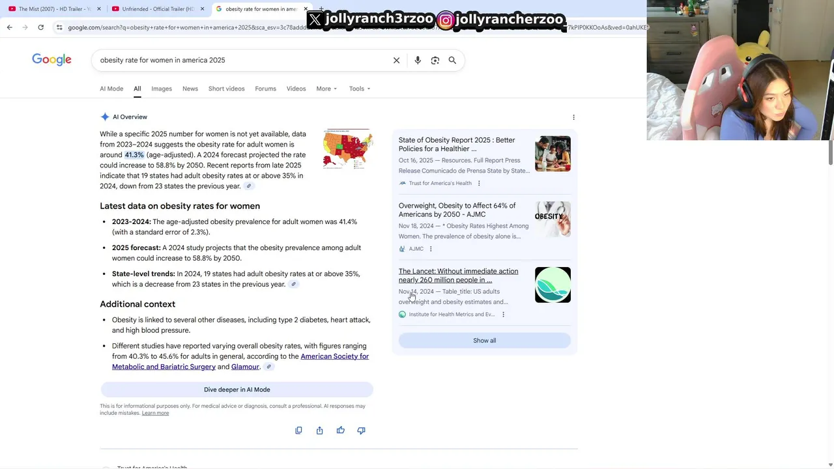Open the Glamour link
834x469 pixels.
click(x=245, y=367)
